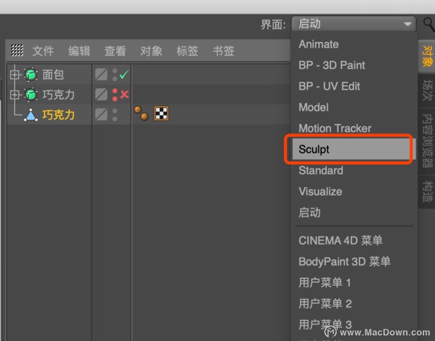Image resolution: width=435 pixels, height=341 pixels.
Task: Open the 场次 side tab
Action: 427,91
